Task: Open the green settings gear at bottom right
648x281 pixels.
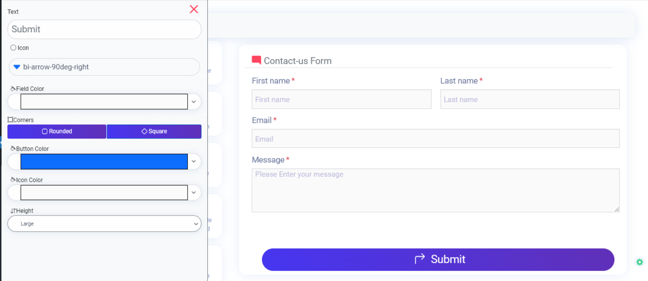Action: pos(639,261)
